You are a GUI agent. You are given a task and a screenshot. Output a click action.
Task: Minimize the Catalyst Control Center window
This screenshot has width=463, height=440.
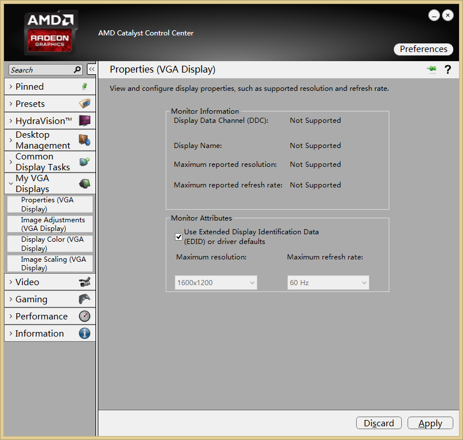click(434, 15)
